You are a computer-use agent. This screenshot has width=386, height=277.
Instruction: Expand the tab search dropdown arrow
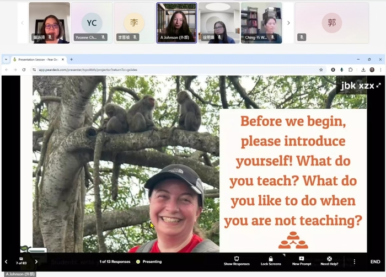[6, 60]
